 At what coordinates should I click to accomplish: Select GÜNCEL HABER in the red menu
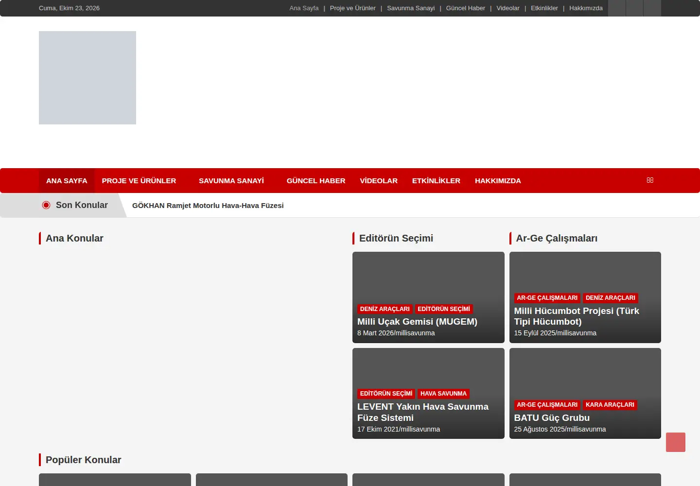[316, 181]
